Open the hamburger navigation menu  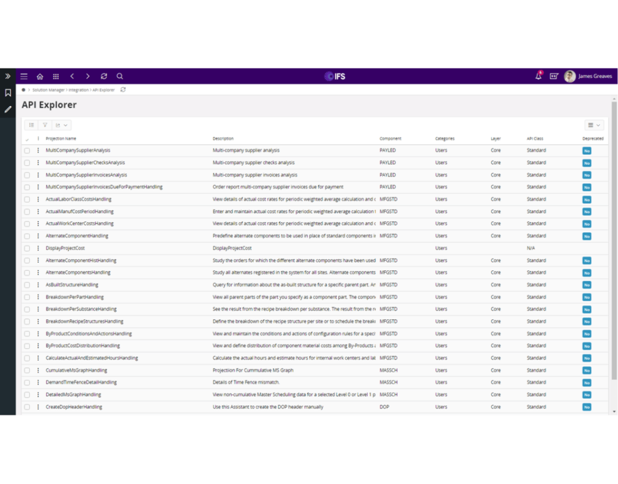[x=24, y=76]
